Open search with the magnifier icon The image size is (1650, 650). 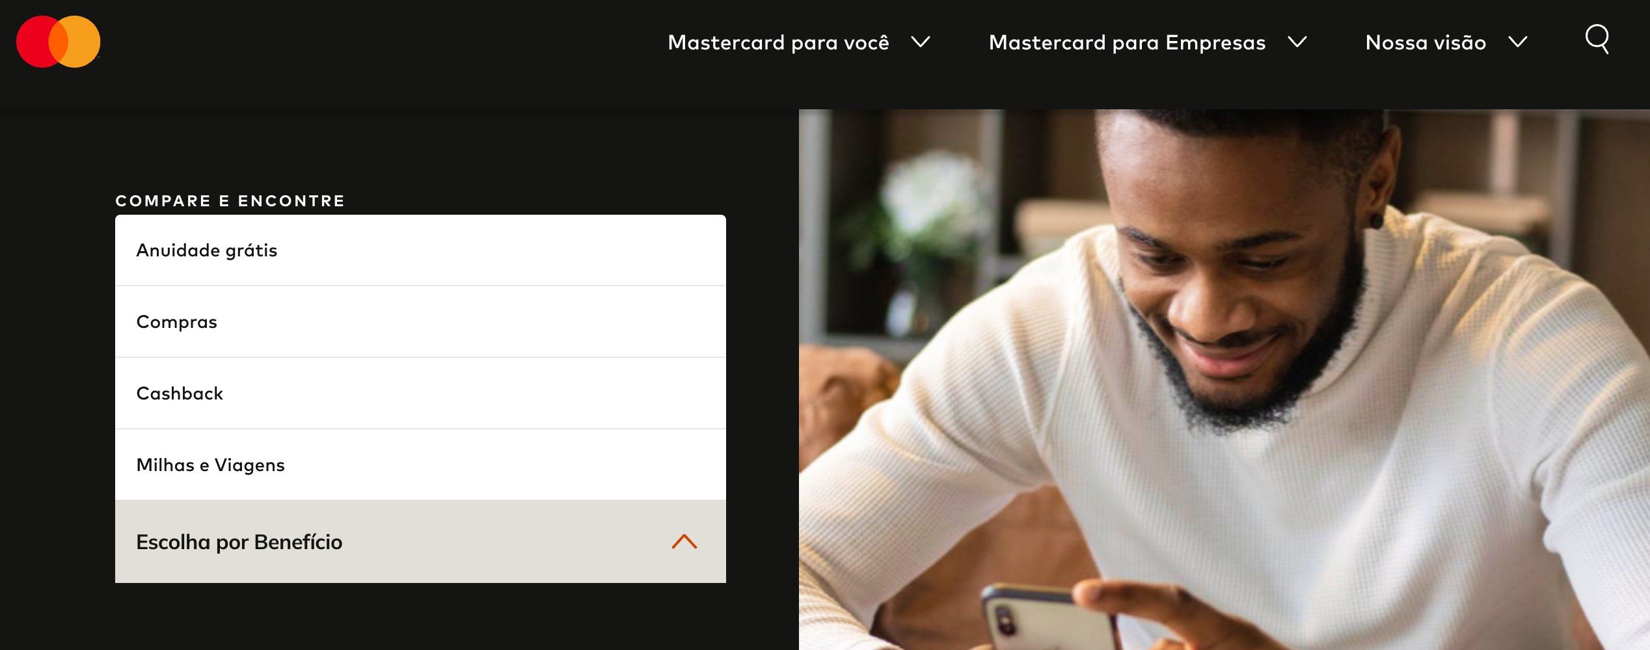click(1597, 40)
